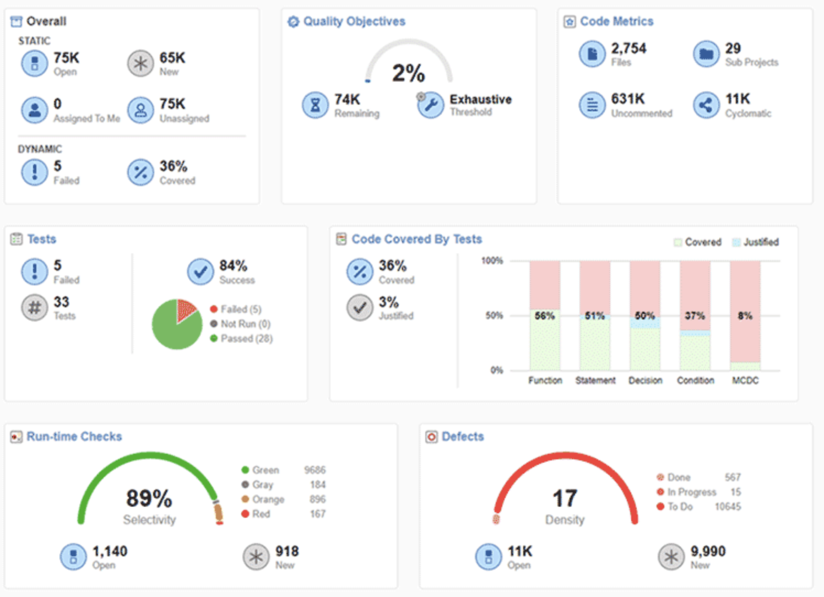The image size is (824, 597).
Task: Toggle the Covered legend entry
Action: coord(697,242)
